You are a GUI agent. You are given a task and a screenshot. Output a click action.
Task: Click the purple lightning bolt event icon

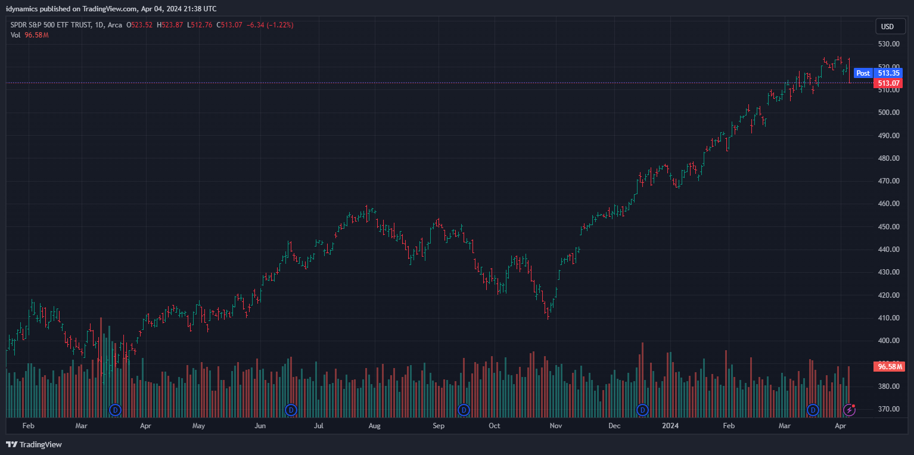coord(849,410)
